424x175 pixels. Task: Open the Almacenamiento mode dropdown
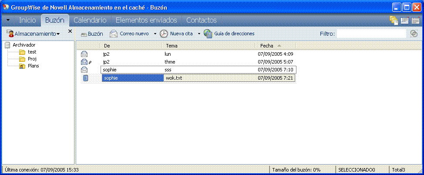coord(58,34)
